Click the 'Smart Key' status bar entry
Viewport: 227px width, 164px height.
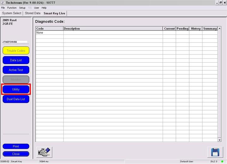(x=16, y=161)
